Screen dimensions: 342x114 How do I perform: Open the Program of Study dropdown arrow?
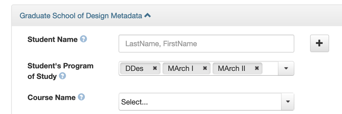[286, 68]
